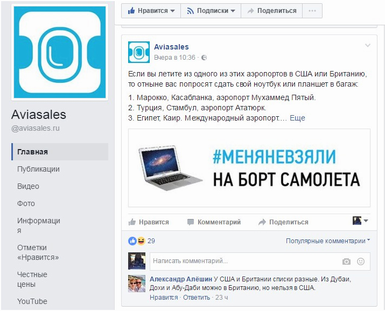Click the thumbs-up Нравится page button
Viewport: 385px width, 311px height.
pyautogui.click(x=151, y=11)
